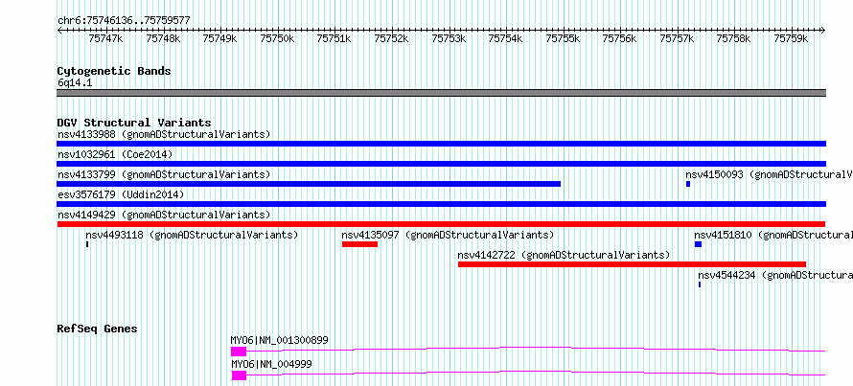Click the tiny nsv4493118 variant marker
Screen dimensions: 853x386
click(x=87, y=244)
